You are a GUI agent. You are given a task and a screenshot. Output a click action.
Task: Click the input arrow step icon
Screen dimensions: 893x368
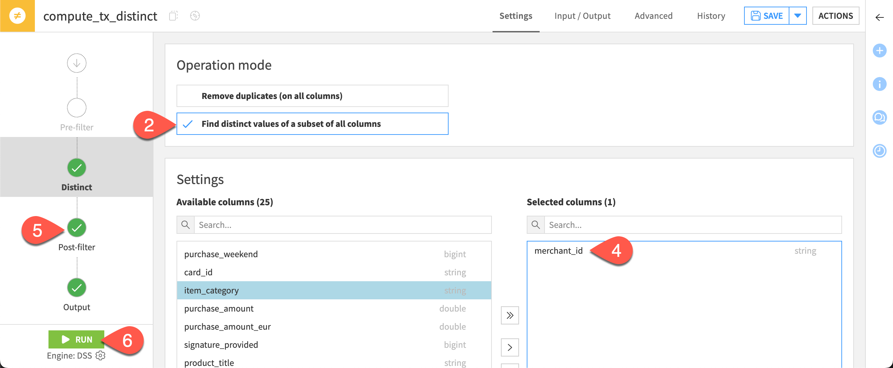(x=77, y=63)
